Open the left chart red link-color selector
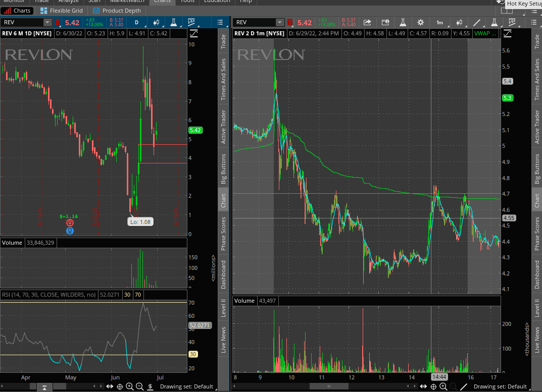 coord(58,22)
